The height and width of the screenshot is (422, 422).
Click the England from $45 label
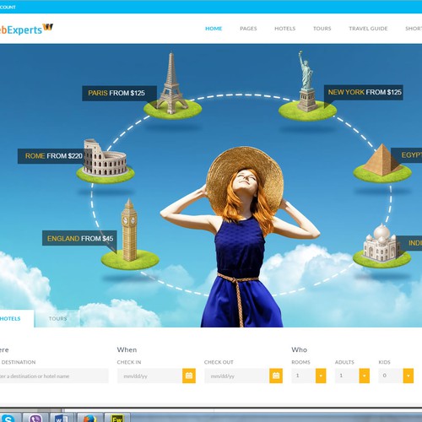point(79,238)
